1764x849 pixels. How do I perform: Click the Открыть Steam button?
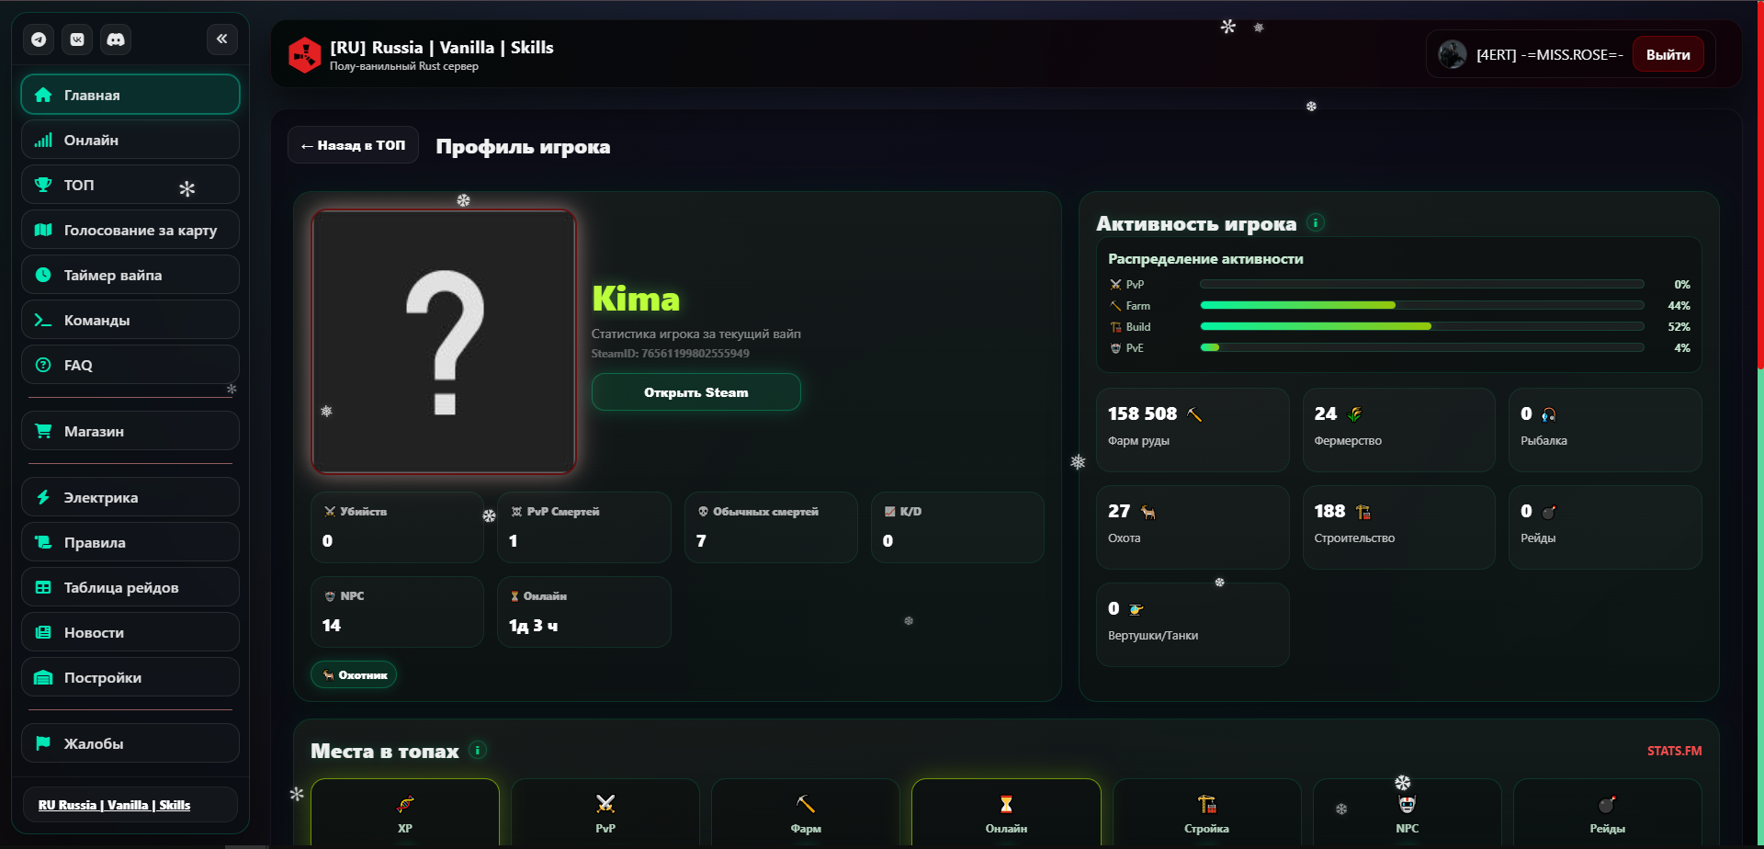coord(696,392)
